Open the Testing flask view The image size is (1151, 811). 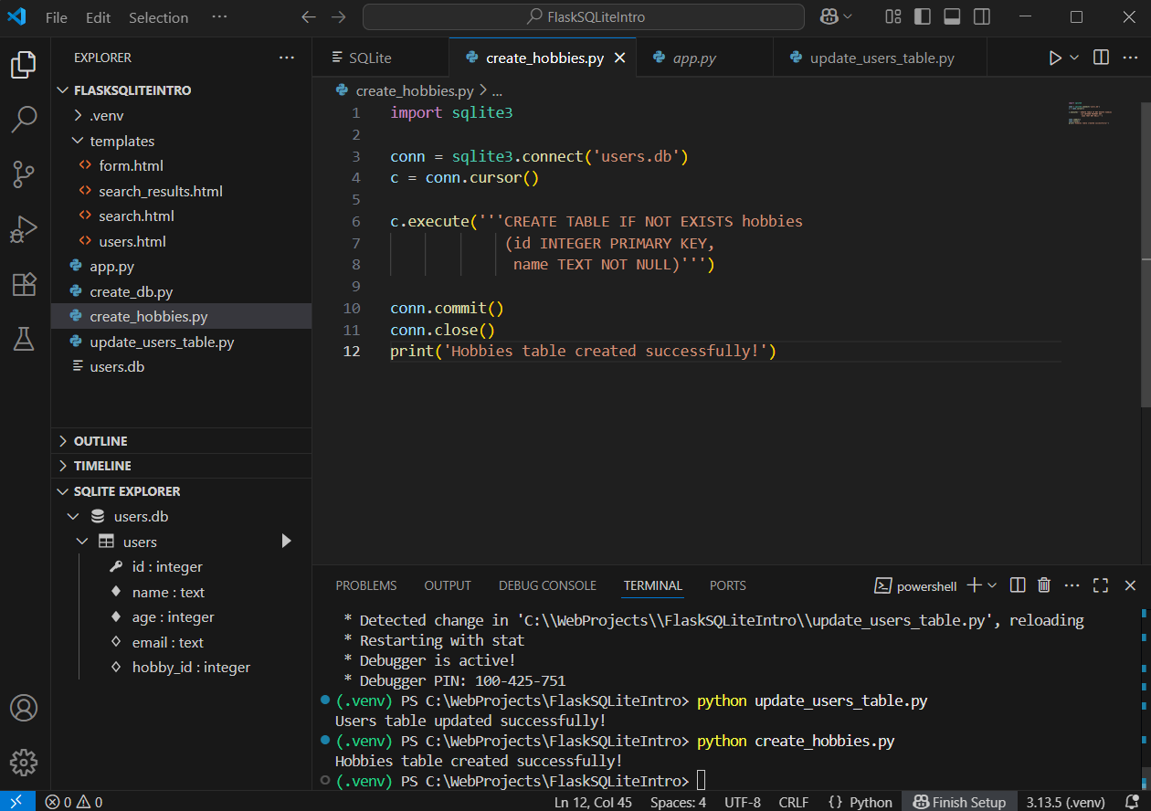pos(25,339)
